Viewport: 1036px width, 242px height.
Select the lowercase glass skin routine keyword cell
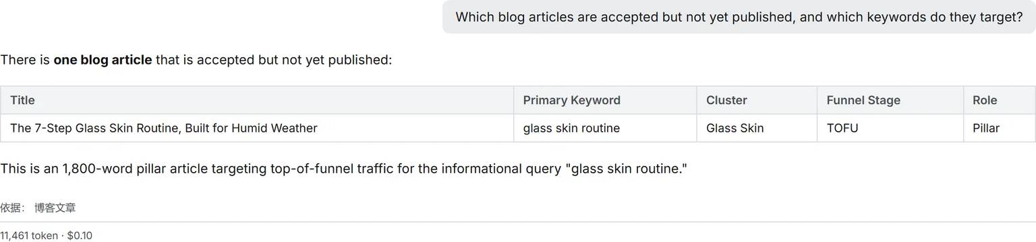tap(605, 128)
